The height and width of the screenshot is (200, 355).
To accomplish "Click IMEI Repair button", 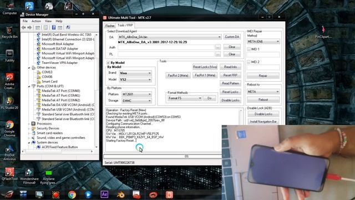I will pyautogui.click(x=263, y=76).
